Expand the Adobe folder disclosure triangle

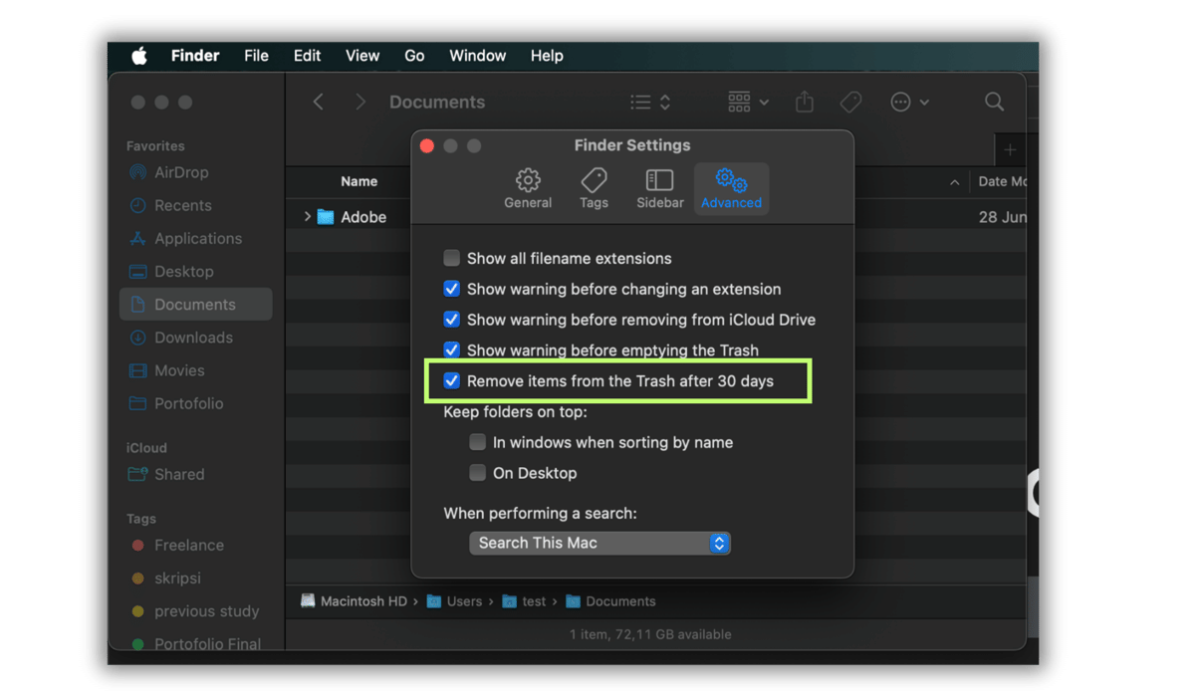pos(307,216)
